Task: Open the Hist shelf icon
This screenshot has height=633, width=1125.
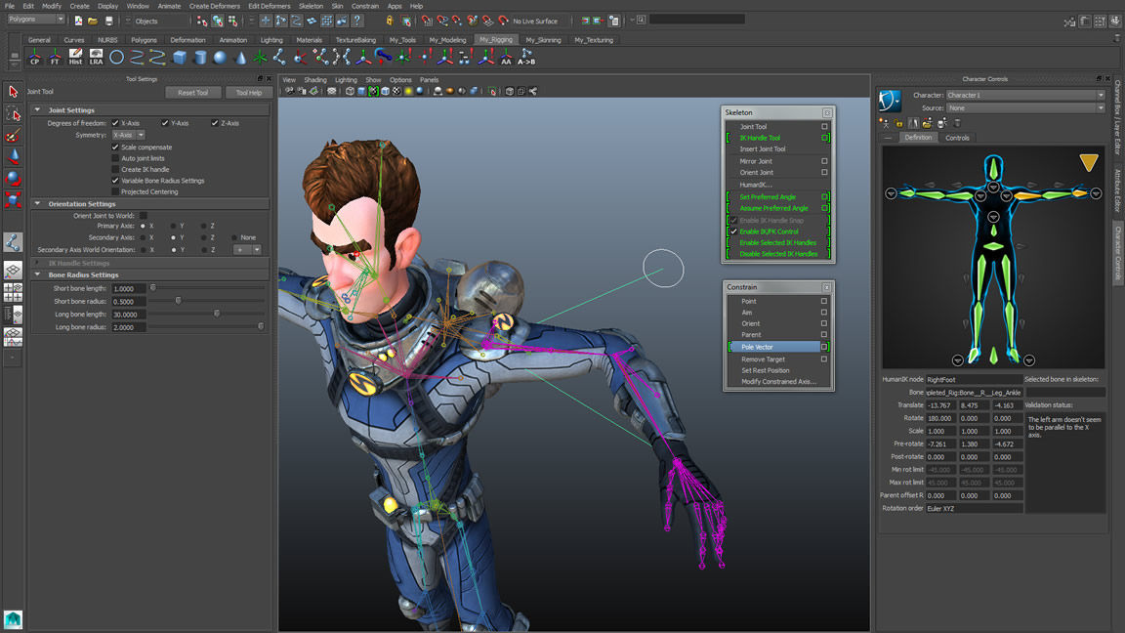Action: 75,57
